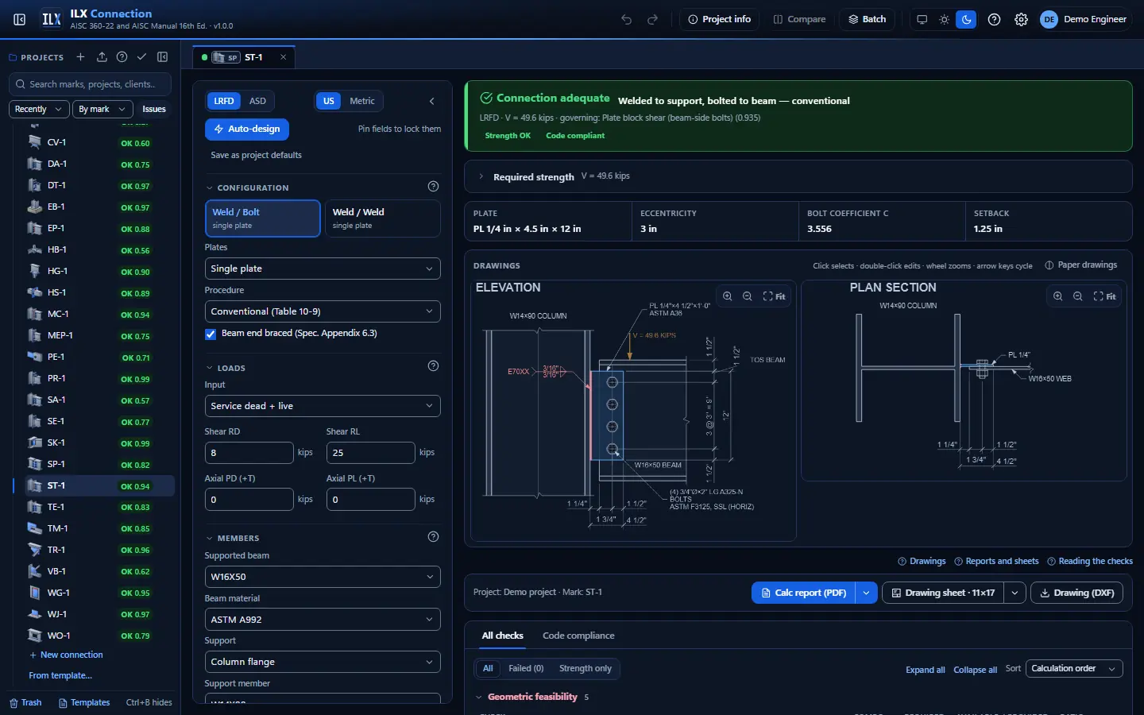Open the Beam material ASTM A992 dropdown

[323, 620]
